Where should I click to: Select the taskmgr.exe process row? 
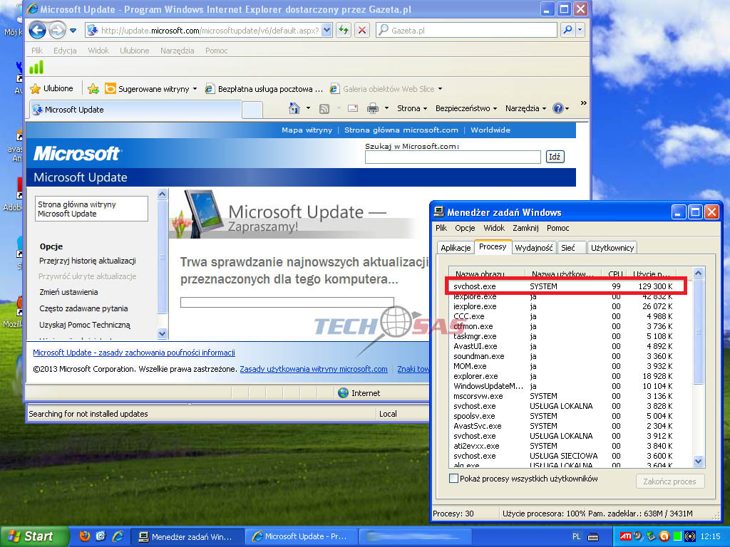[563, 336]
